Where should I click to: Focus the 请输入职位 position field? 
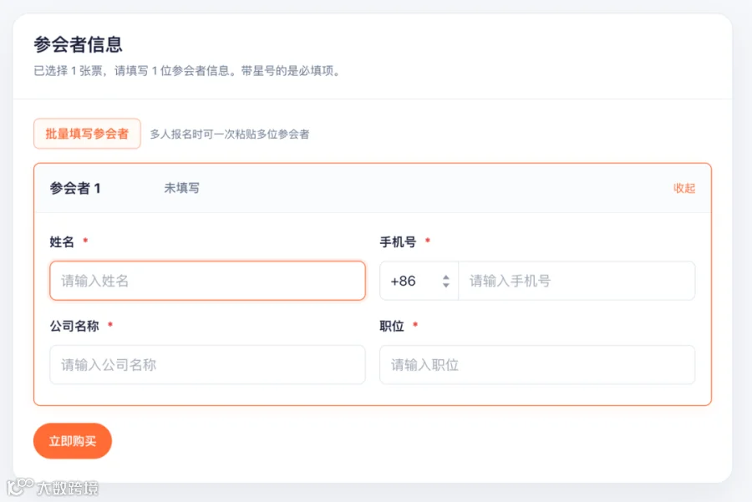pyautogui.click(x=537, y=365)
